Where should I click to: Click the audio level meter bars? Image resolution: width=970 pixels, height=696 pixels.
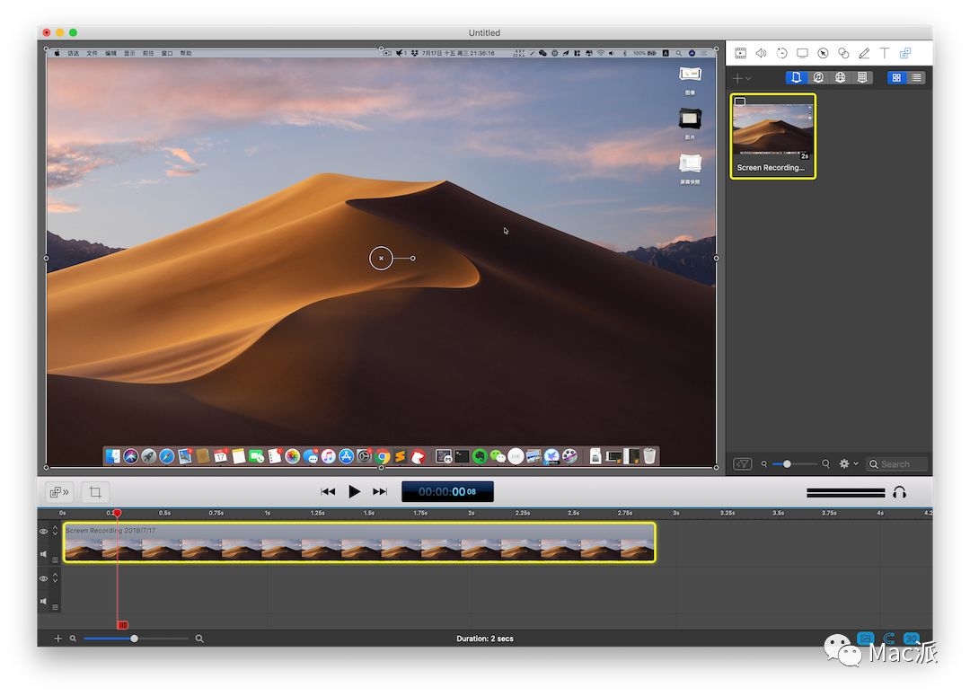tap(846, 492)
